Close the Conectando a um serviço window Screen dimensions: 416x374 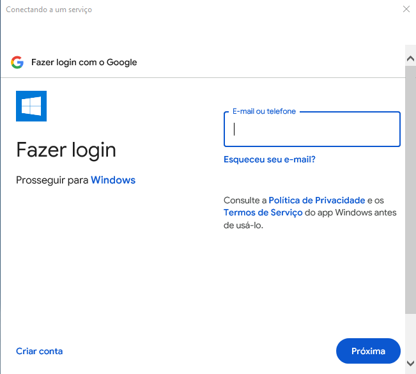point(406,9)
